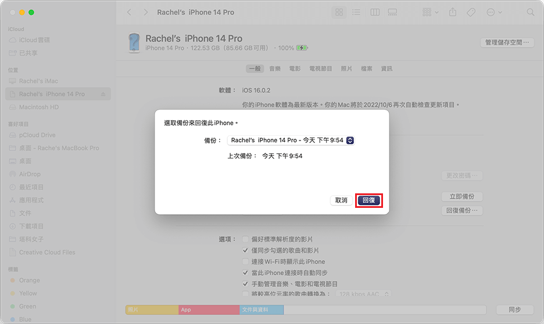Click the Tags toolbar icon
Screen dimensions: 544x324
pos(471,12)
